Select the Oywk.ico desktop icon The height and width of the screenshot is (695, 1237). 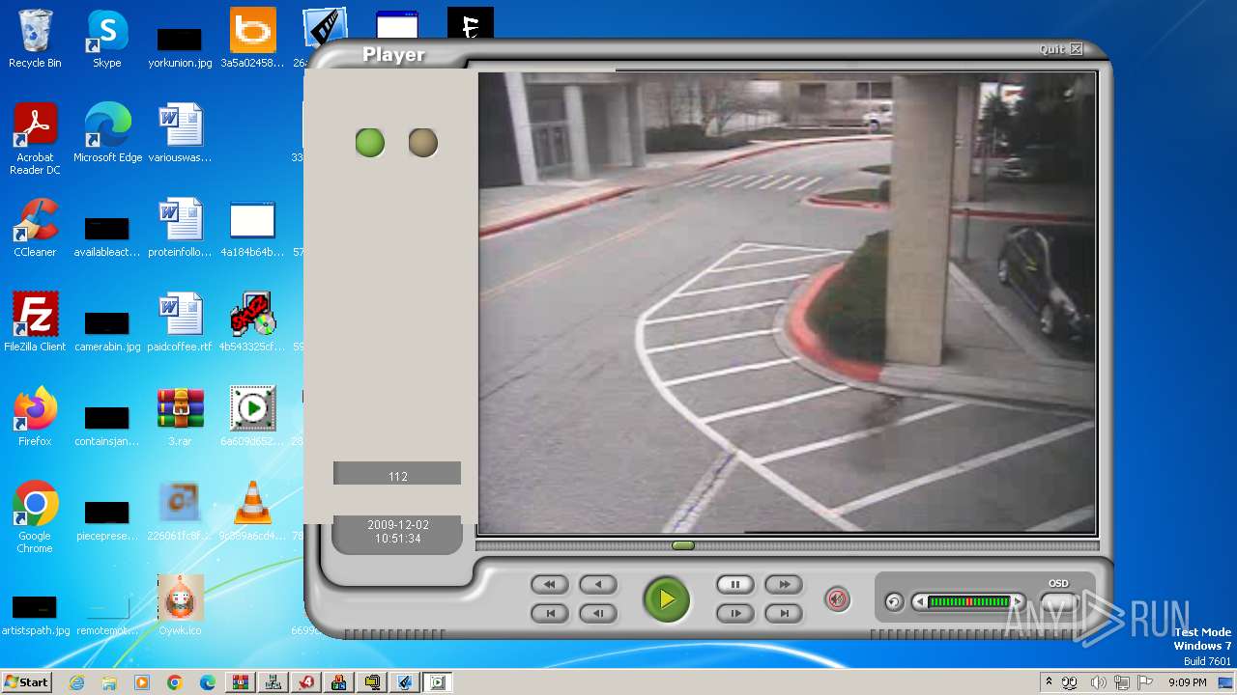tap(180, 606)
